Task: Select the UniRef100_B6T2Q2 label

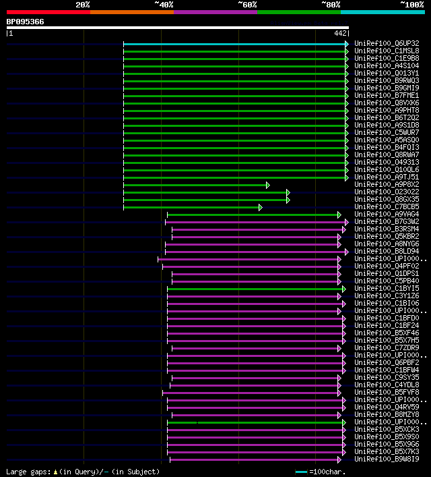Action: tap(387, 117)
